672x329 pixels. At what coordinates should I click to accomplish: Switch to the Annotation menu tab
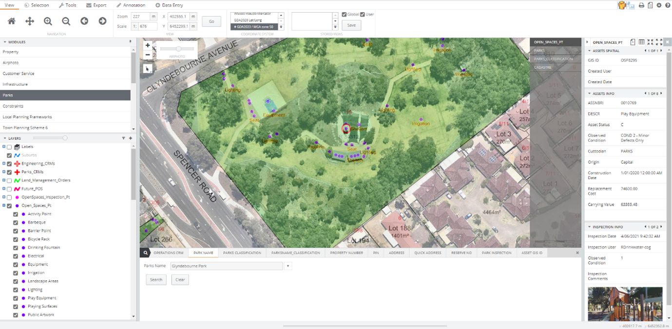point(131,5)
